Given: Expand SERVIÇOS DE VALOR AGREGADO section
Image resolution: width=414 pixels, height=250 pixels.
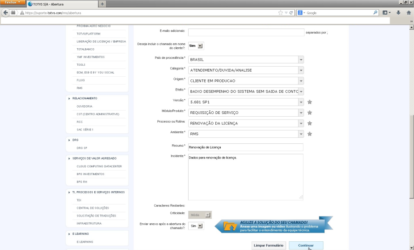Looking at the screenshot, I should (69, 159).
